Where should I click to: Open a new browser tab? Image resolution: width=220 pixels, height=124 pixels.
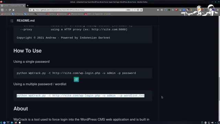coord(27,6)
